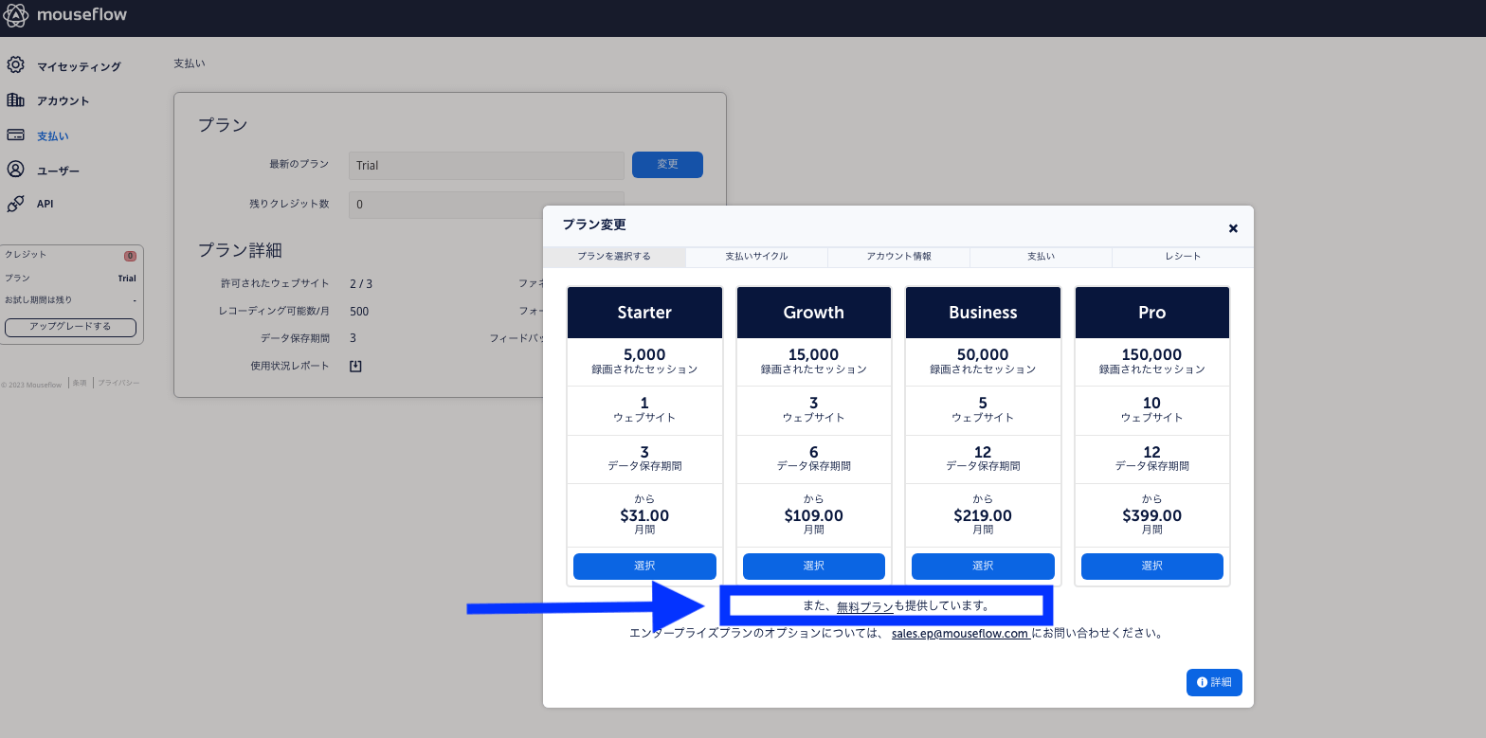This screenshot has height=738, width=1486.
Task: Choose 選択 under the Starter plan
Action: 644,566
